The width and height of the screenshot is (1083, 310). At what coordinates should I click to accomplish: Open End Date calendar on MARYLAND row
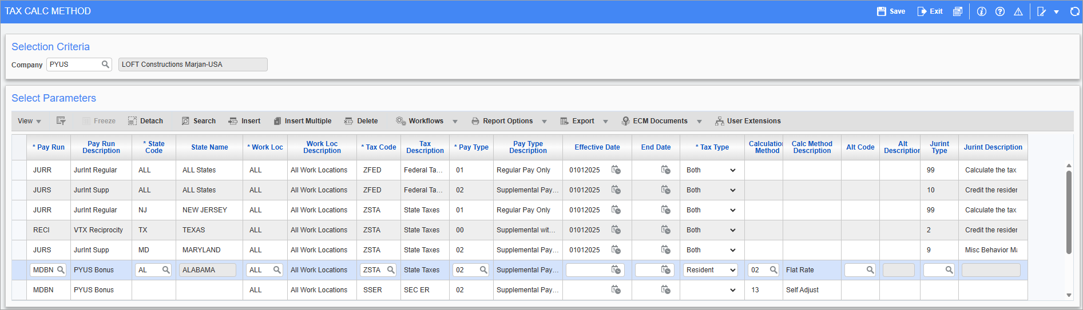pos(666,250)
